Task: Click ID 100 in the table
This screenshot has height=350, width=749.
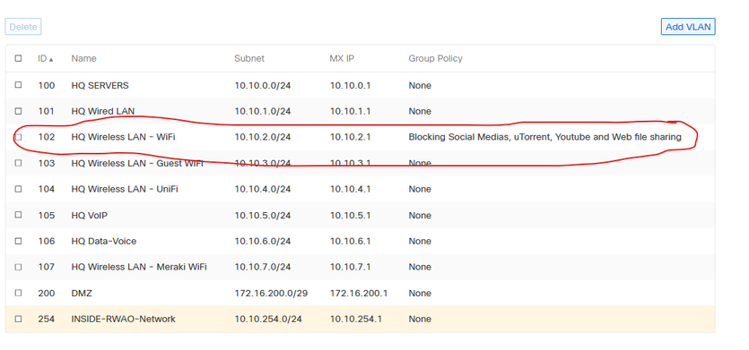Action: [47, 86]
